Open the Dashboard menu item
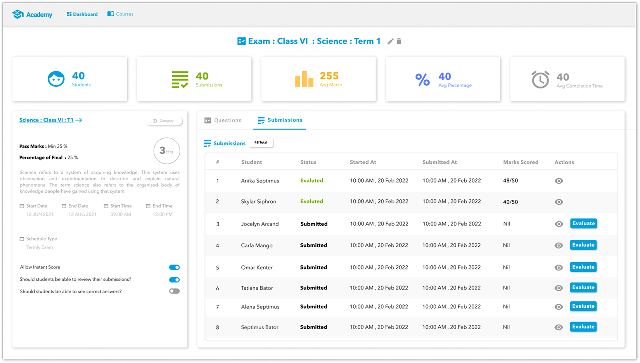 pos(82,14)
